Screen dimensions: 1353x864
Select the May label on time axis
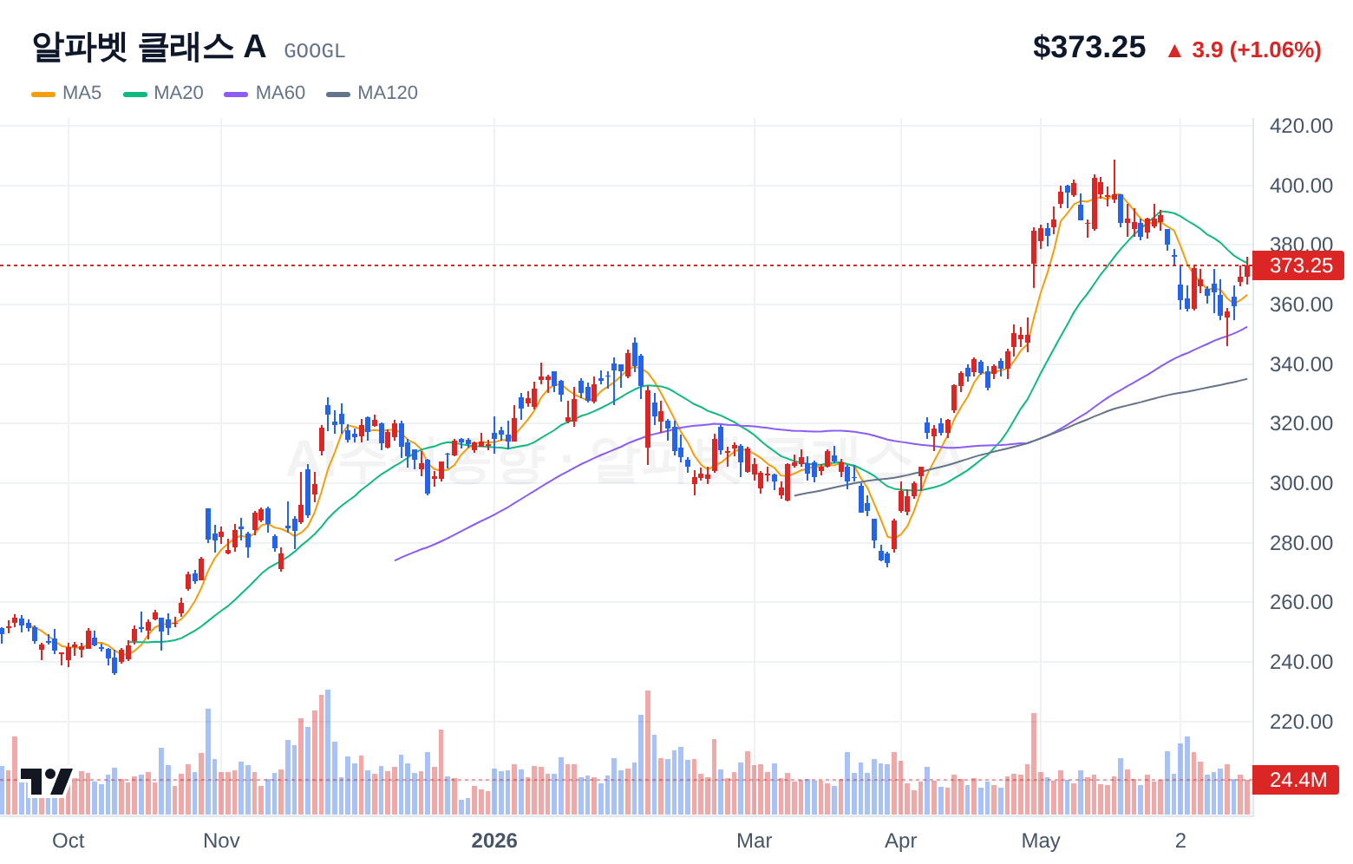click(x=1041, y=841)
